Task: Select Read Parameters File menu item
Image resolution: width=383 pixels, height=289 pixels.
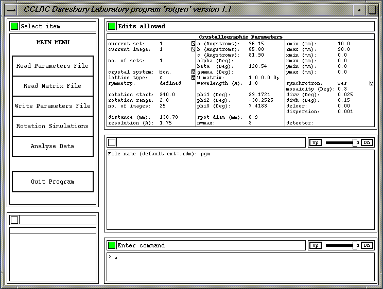Action: coord(53,66)
